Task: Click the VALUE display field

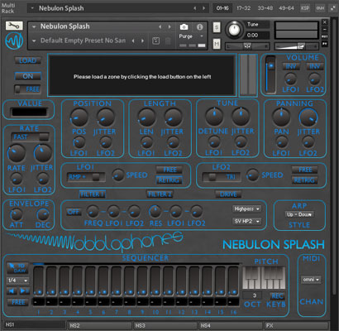Action: pos(29,112)
